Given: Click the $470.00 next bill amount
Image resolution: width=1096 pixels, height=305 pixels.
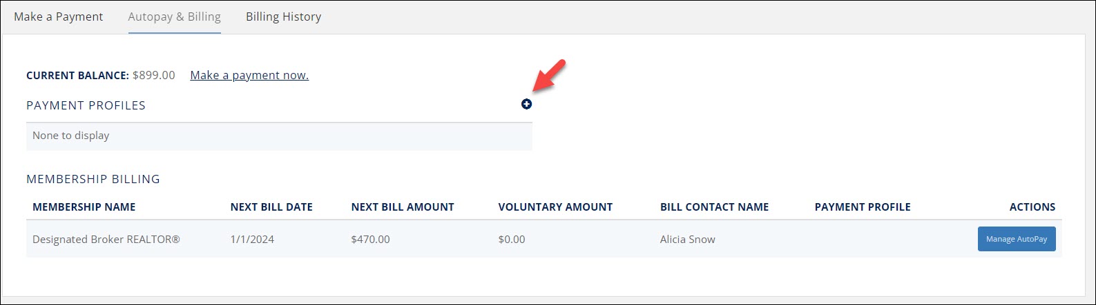Looking at the screenshot, I should (370, 240).
